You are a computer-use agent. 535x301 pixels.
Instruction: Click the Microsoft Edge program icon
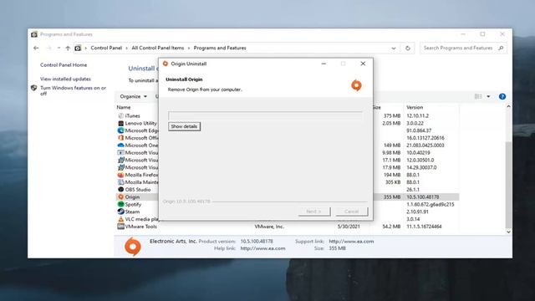120,130
